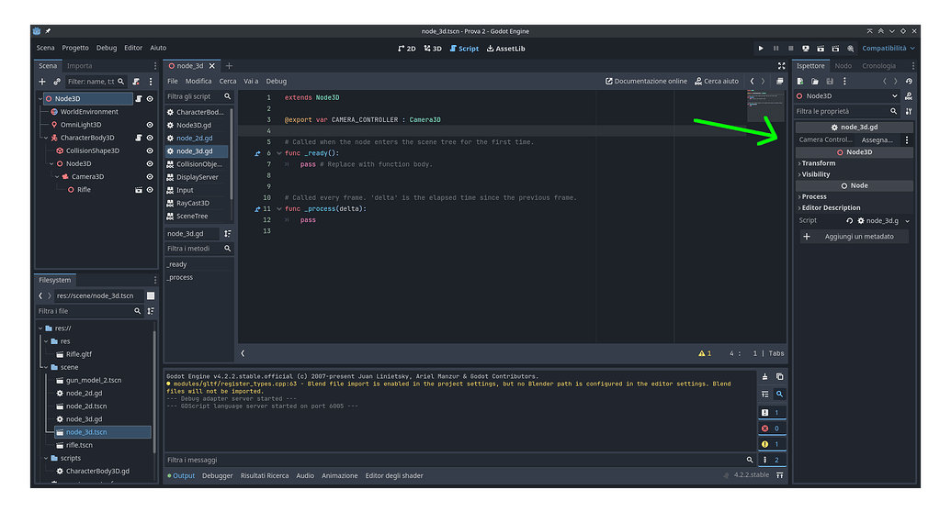The image size is (951, 523).
Task: Expand the Process section
Action: 854,196
